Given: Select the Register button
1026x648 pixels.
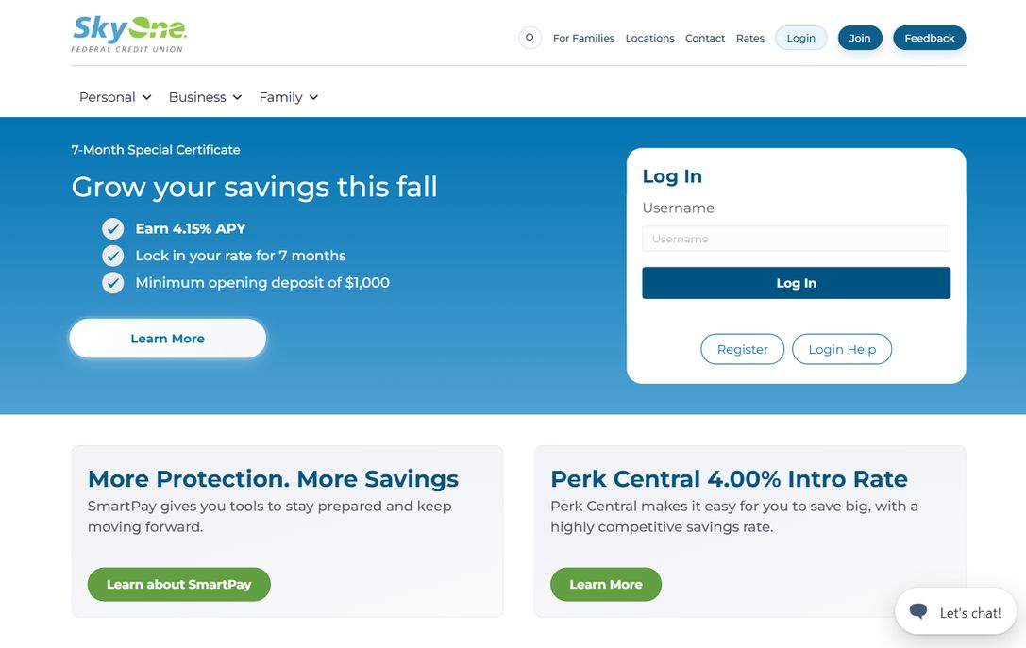Looking at the screenshot, I should click(742, 349).
